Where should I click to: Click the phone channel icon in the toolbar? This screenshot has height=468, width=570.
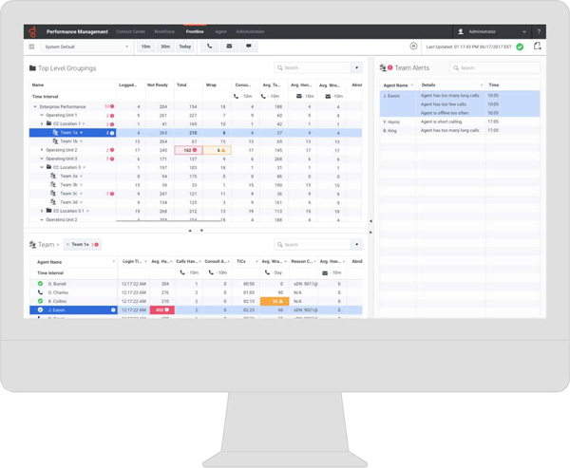[x=210, y=47]
